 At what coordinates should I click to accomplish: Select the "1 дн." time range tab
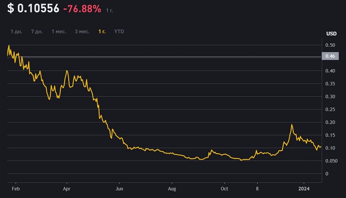coord(17,32)
